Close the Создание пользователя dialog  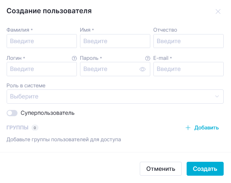point(218,11)
